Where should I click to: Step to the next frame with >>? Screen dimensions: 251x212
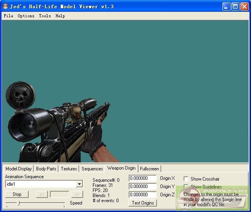click(77, 194)
